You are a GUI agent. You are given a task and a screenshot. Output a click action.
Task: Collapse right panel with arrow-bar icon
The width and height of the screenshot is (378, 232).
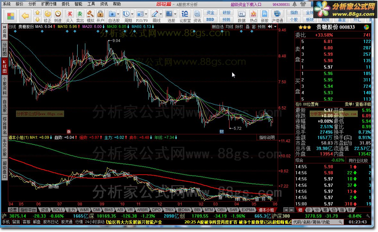tap(270, 27)
